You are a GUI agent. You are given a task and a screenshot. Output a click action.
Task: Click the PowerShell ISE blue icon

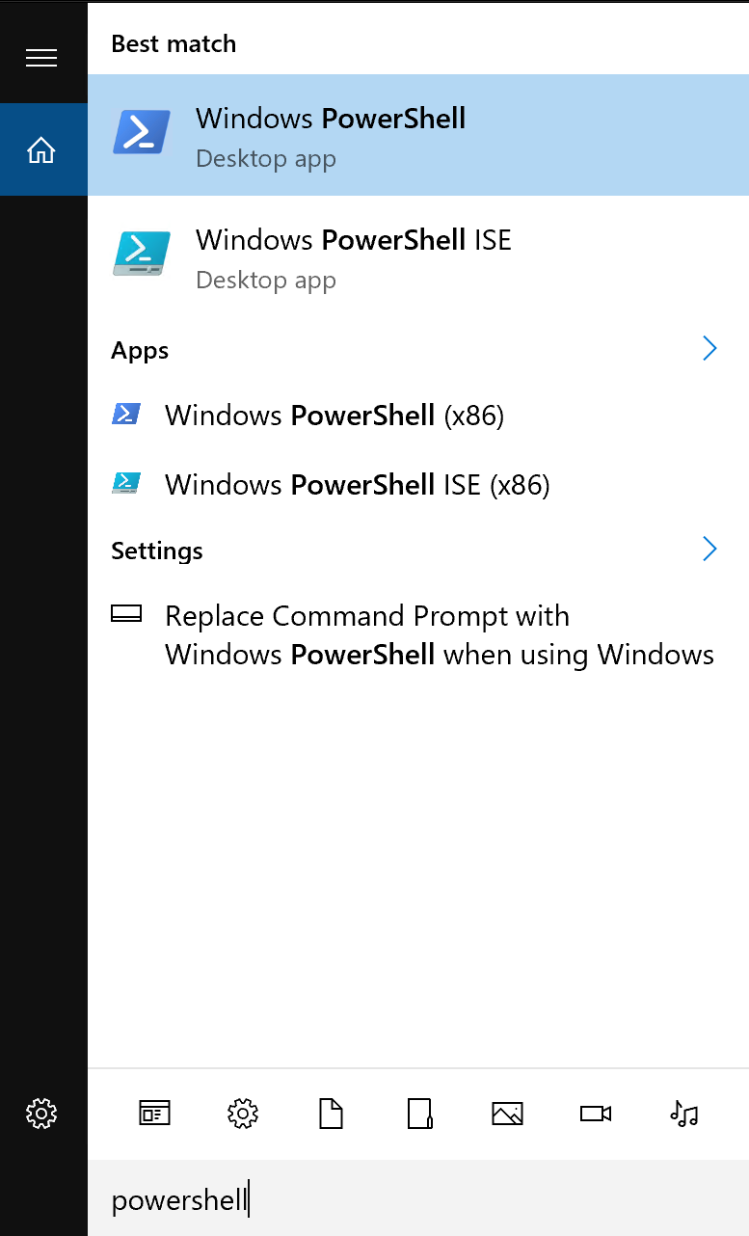(x=142, y=254)
